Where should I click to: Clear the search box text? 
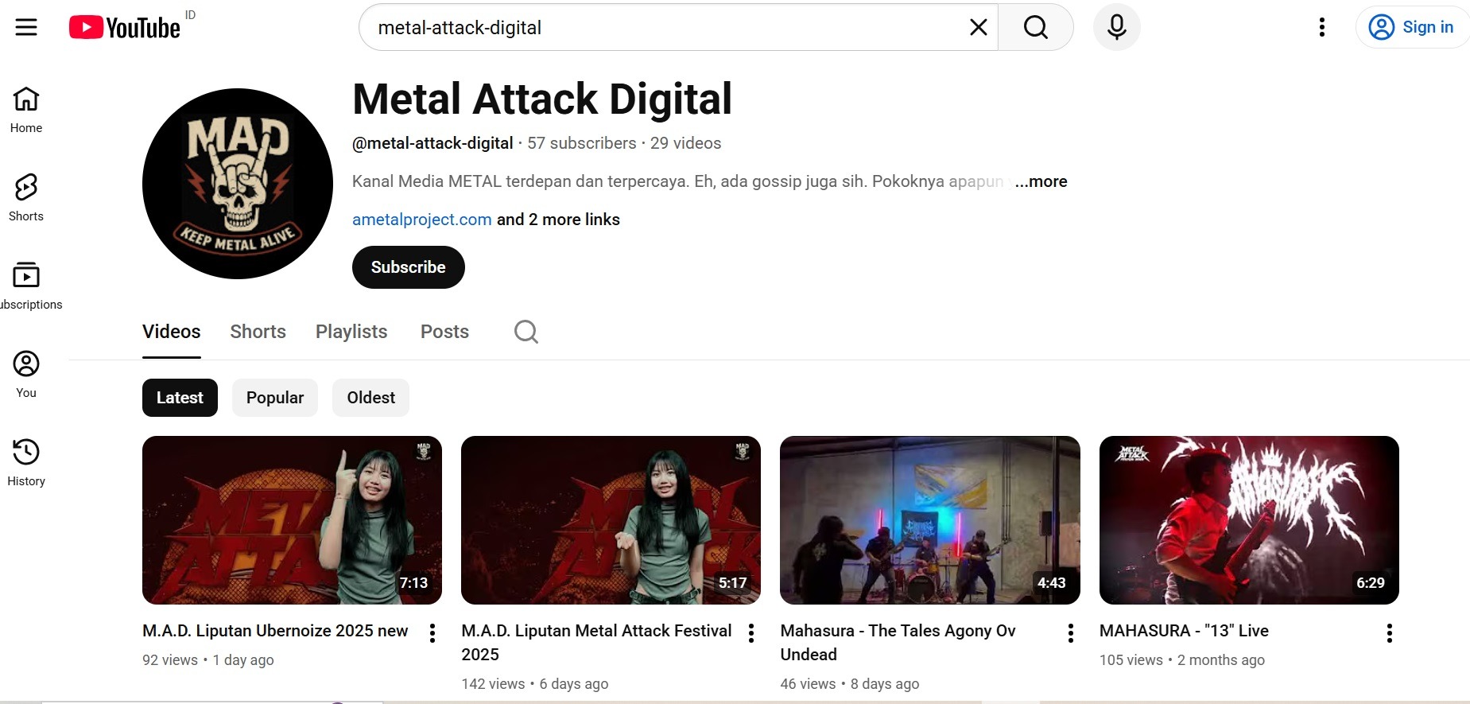[x=979, y=27]
